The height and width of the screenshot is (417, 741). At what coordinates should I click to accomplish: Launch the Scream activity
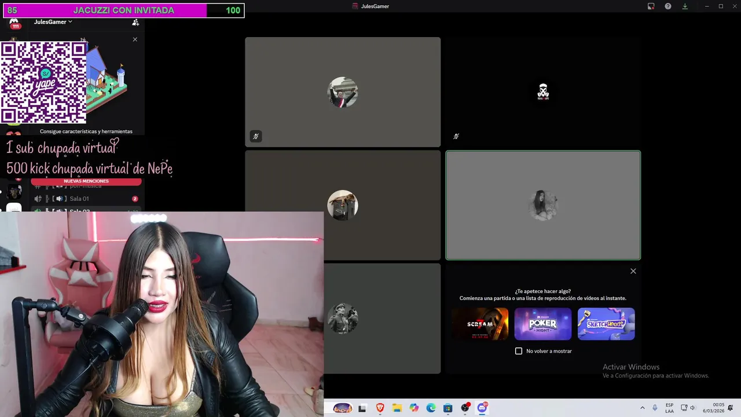pos(480,324)
